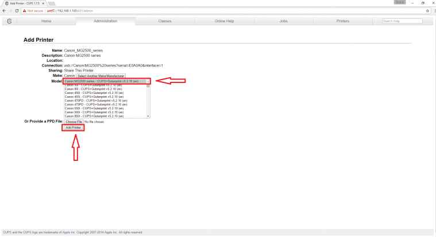
Task: Click the browser forward arrow
Action: 10,11
